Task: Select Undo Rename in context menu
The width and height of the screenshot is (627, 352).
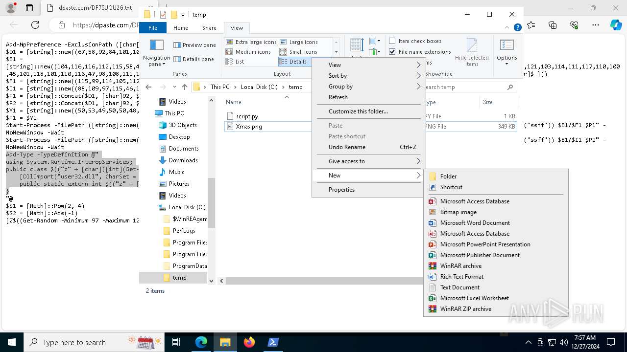Action: [368, 147]
